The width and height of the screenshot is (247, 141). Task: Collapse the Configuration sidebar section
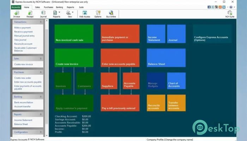click(41, 132)
